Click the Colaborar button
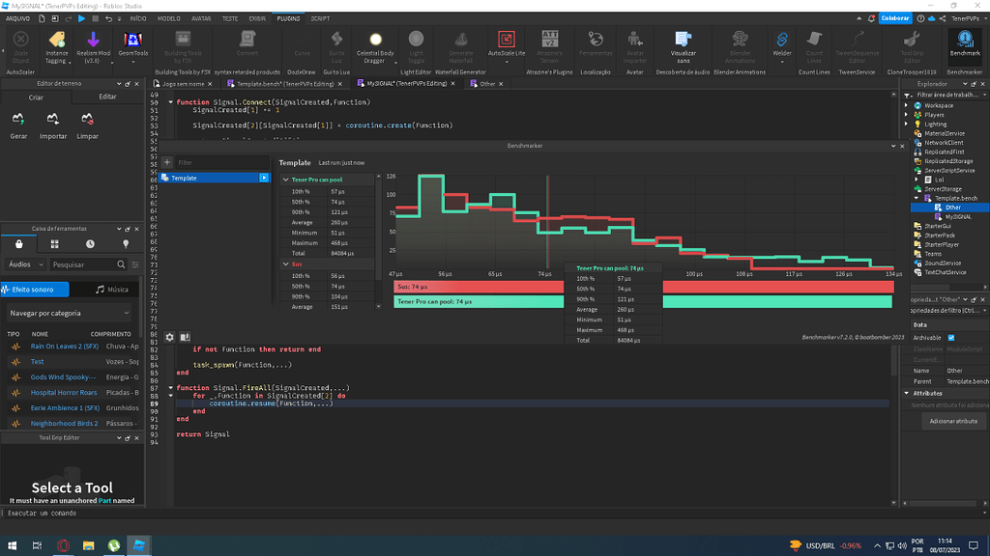The height and width of the screenshot is (556, 990). click(x=895, y=18)
